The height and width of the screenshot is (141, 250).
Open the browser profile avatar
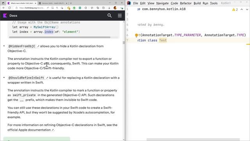(115, 8)
